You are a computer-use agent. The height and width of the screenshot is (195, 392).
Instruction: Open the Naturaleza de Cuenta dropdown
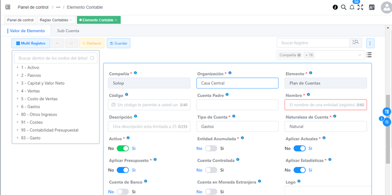[x=326, y=126]
